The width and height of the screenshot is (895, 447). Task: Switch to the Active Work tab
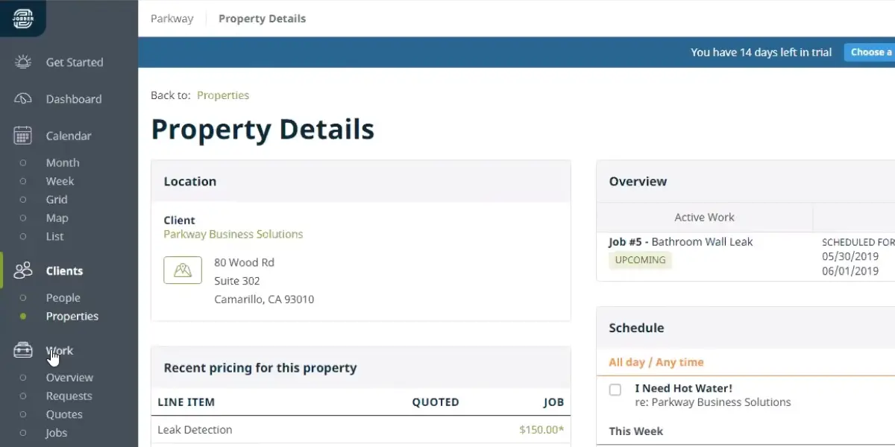(704, 218)
